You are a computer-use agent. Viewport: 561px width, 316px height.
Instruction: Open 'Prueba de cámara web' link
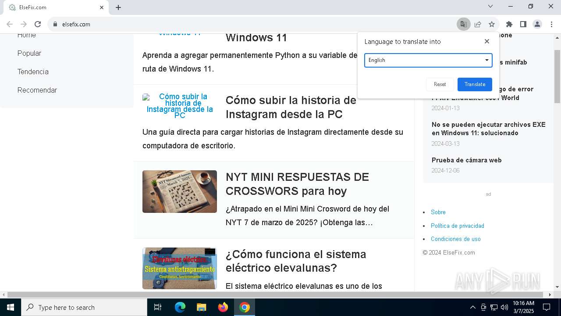point(466,160)
